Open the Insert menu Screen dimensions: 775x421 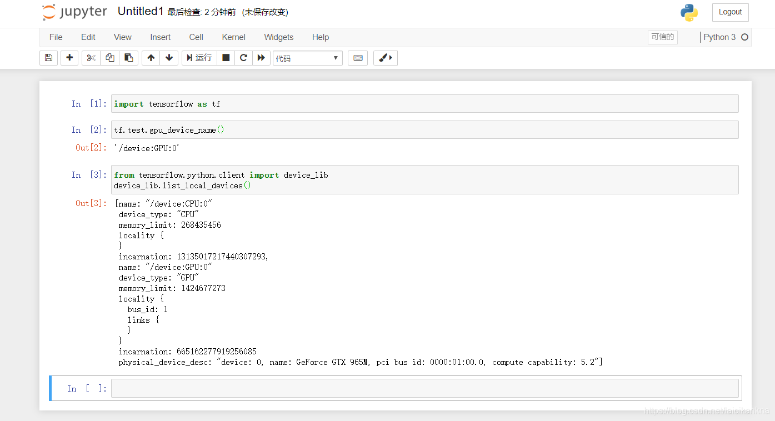[x=161, y=37]
